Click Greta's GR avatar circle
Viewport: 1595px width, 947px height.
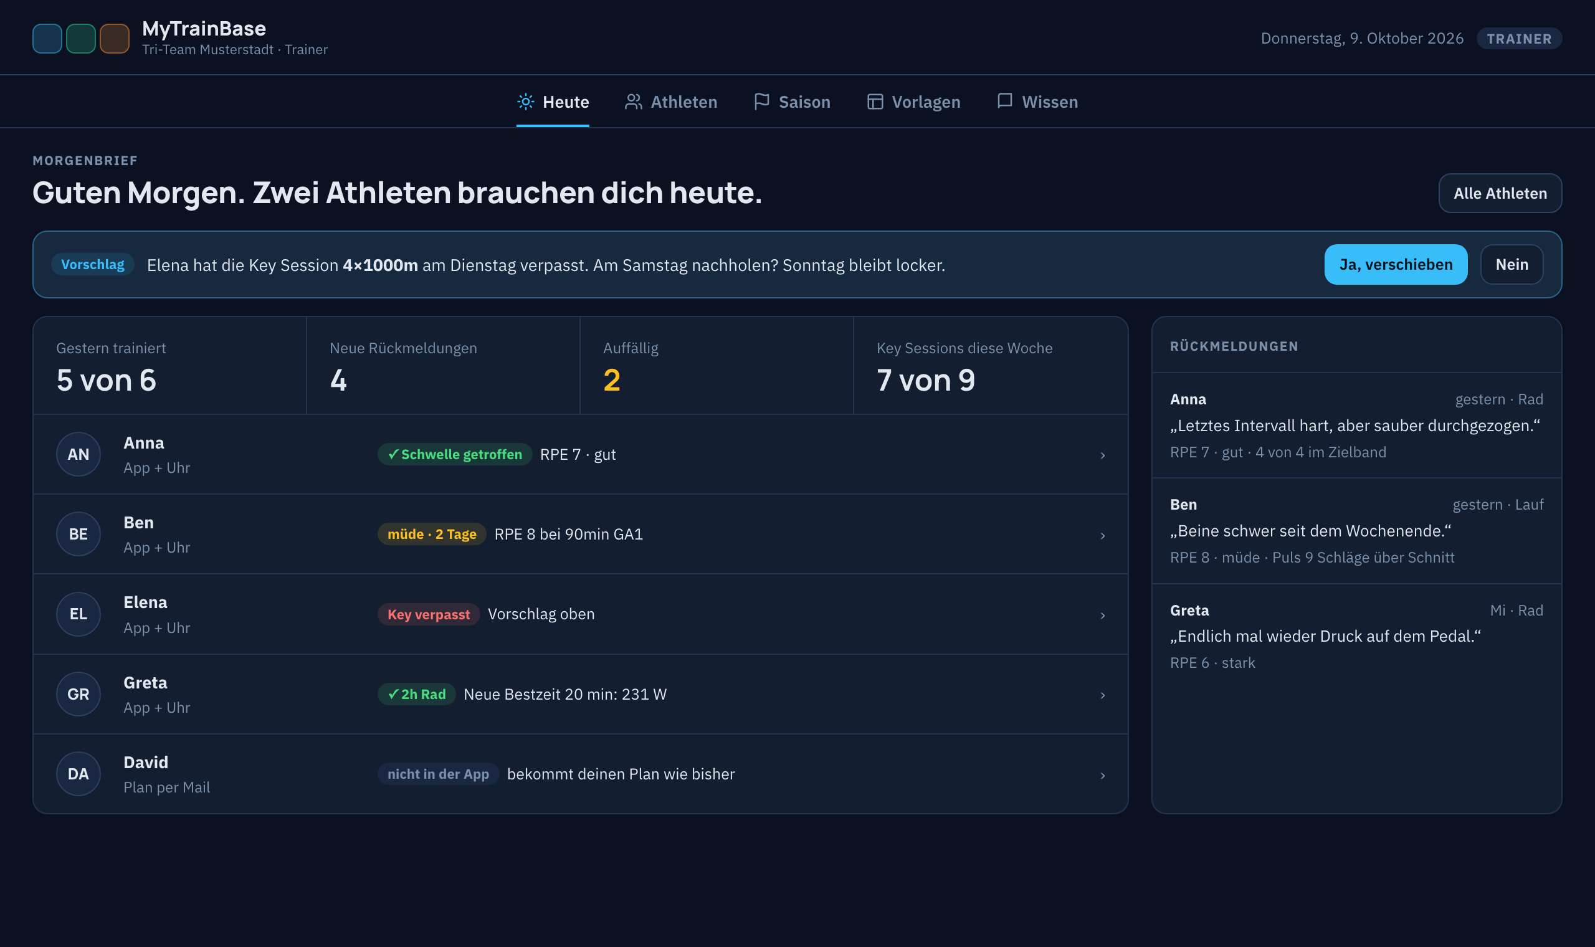pos(79,694)
